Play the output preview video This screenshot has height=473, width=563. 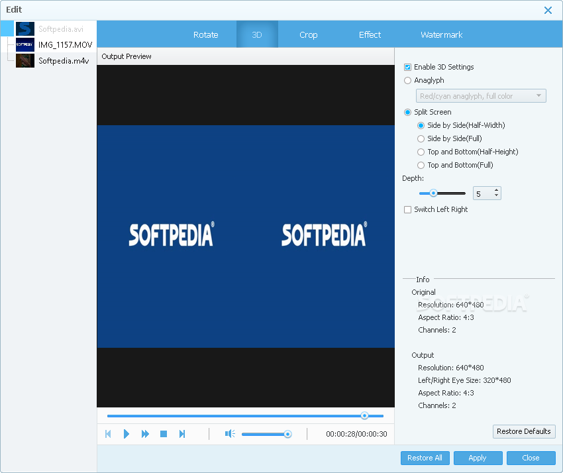[126, 434]
